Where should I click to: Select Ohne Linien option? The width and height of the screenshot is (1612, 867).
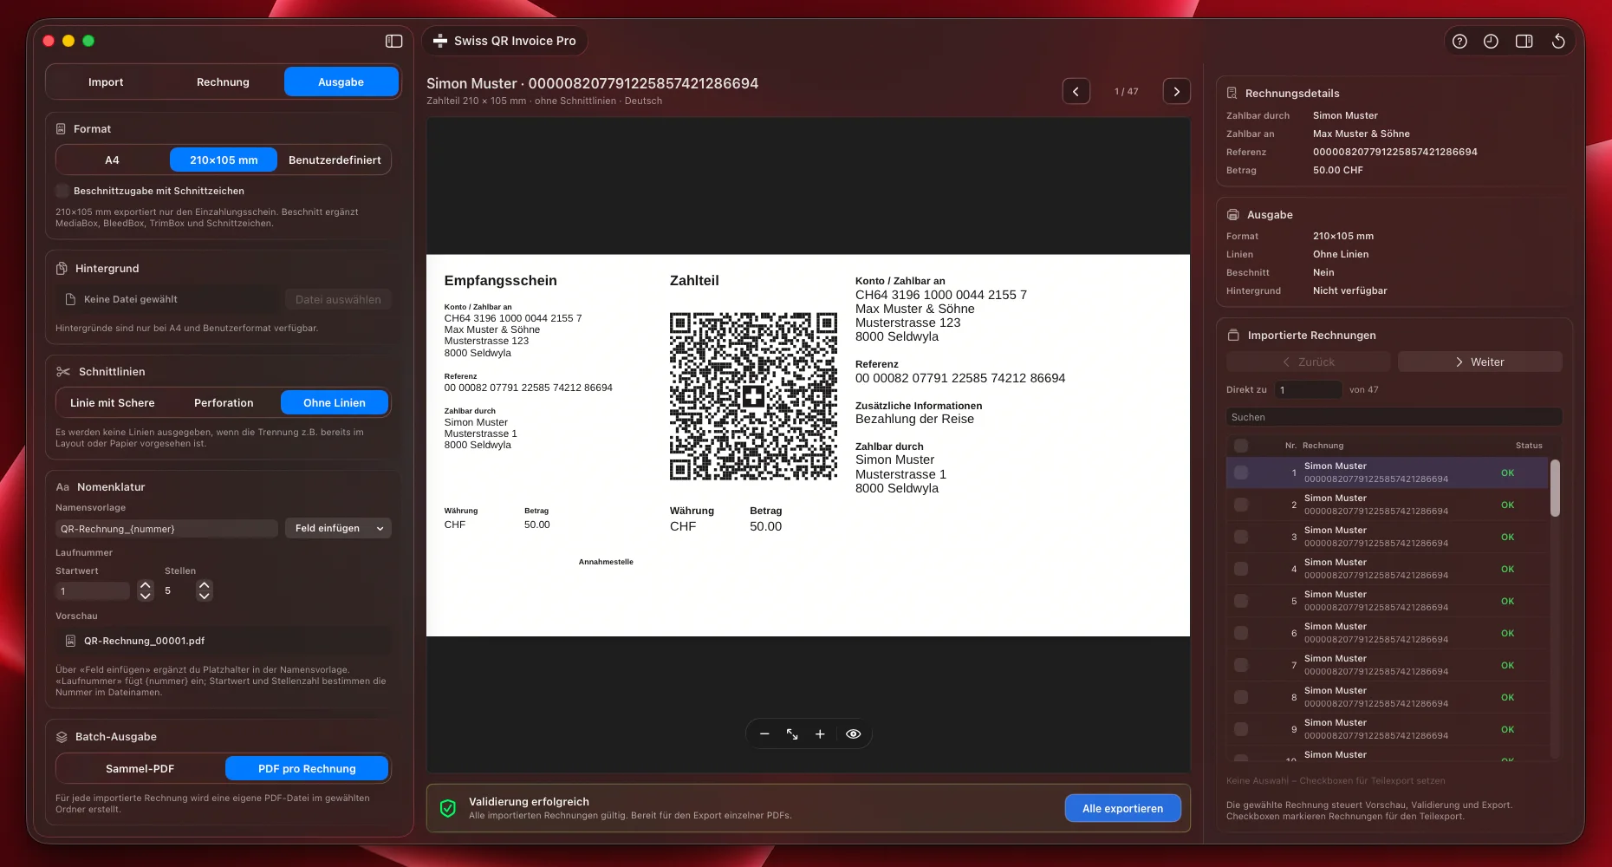click(335, 403)
